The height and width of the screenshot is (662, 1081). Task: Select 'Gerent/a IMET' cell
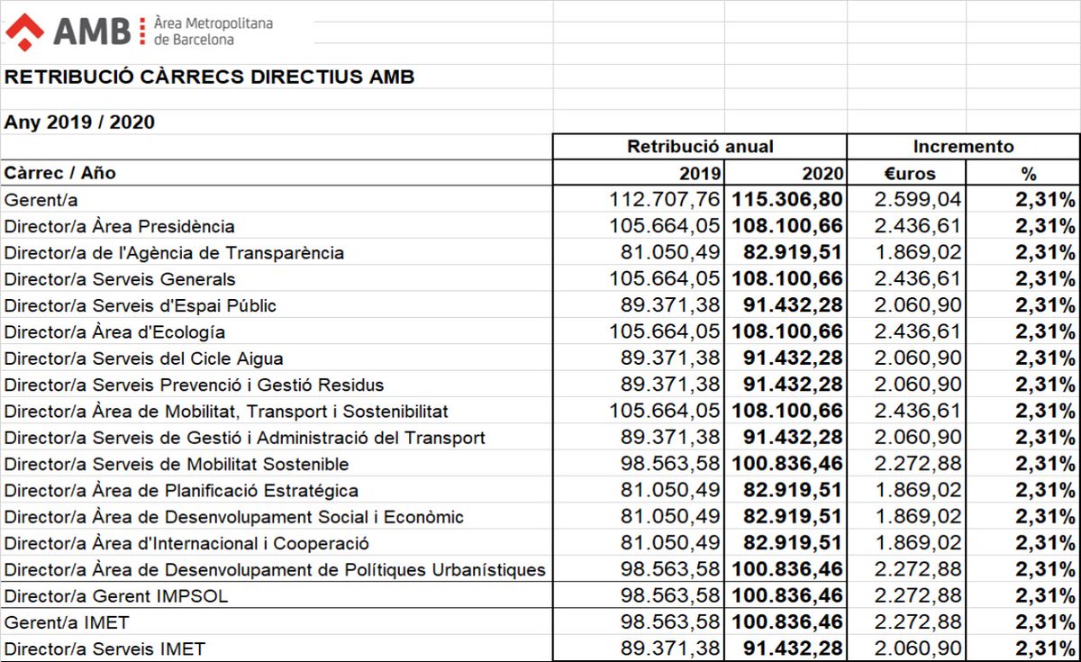[x=277, y=621]
